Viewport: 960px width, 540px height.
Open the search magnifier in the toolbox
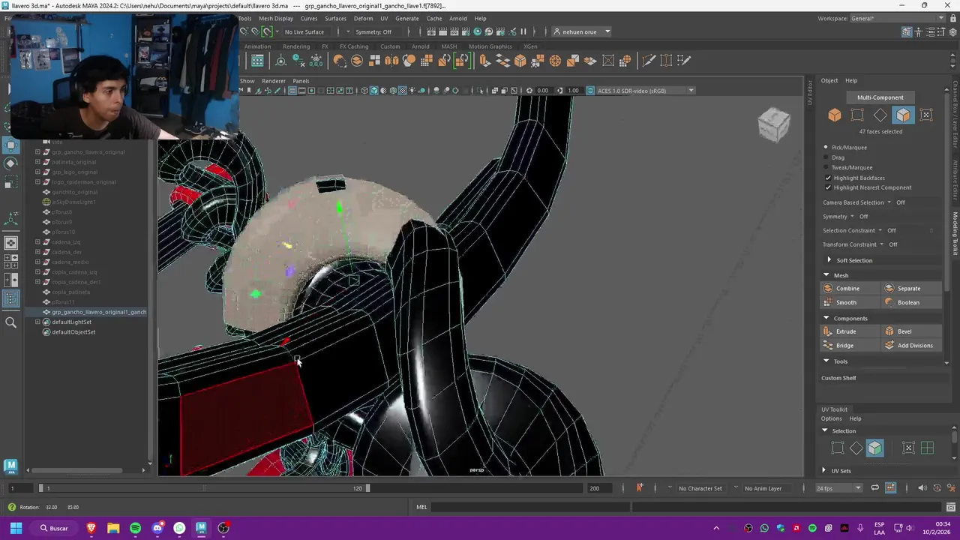[x=10, y=322]
